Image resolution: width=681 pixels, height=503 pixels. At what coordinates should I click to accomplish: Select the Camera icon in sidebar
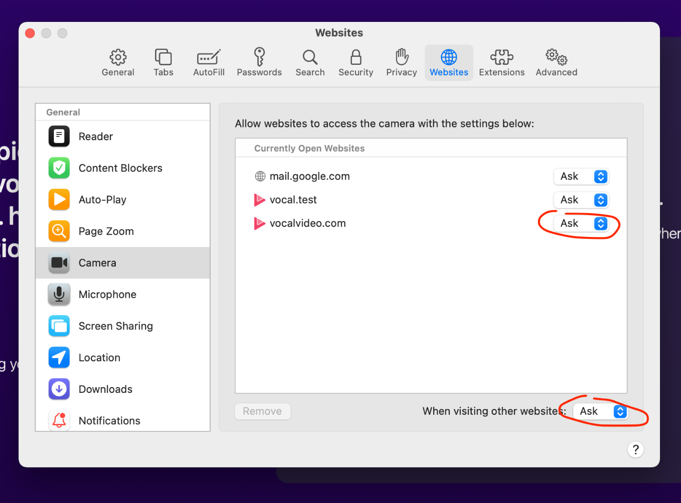coord(59,263)
